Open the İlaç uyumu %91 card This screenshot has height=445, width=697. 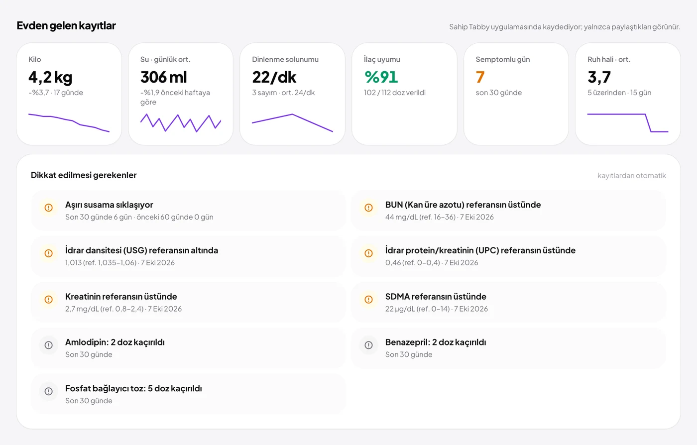coord(404,94)
